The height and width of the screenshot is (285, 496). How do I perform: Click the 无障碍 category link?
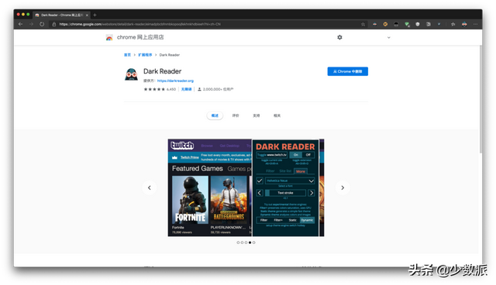point(186,89)
